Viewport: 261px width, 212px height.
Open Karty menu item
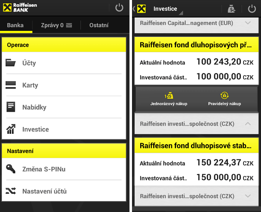point(64,85)
